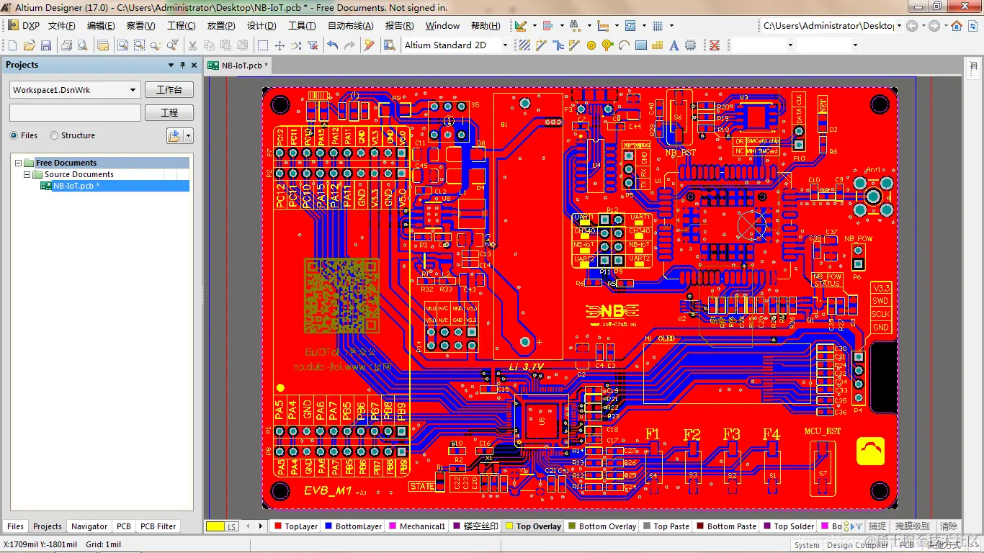Screen dimensions: 984x553
Task: Click the Cut scissors icon
Action: [192, 45]
